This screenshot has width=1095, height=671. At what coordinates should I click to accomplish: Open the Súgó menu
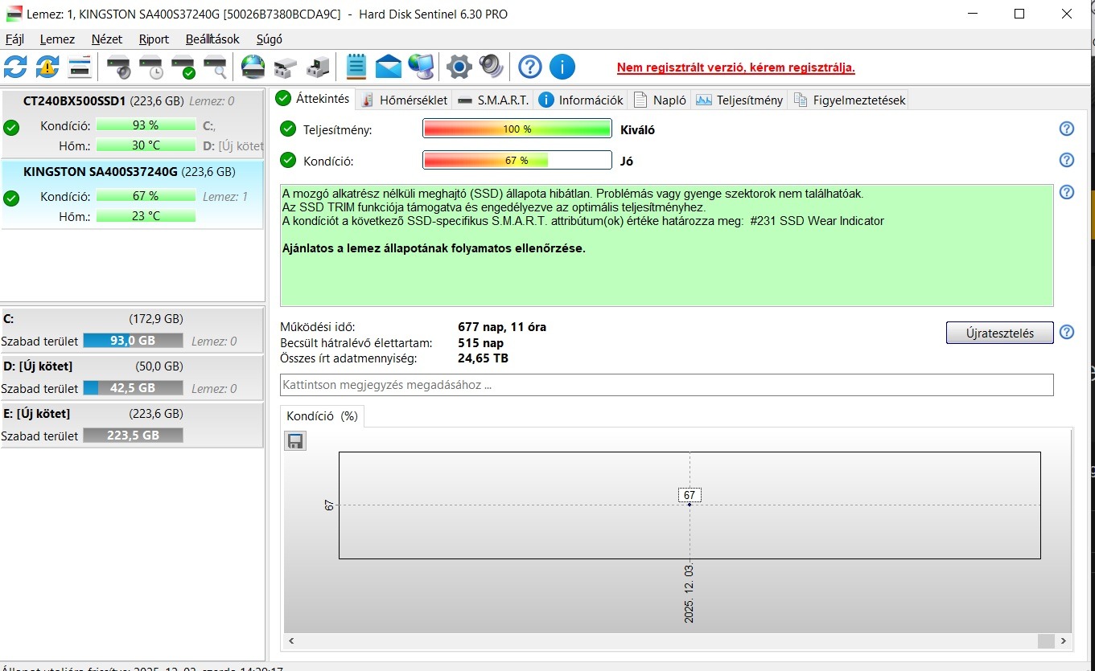(x=270, y=39)
